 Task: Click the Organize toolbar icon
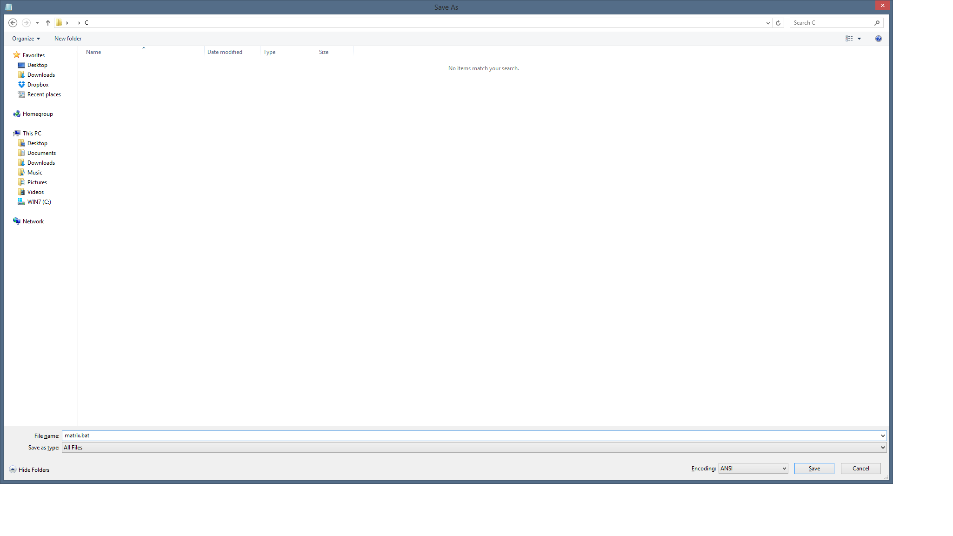(x=25, y=38)
